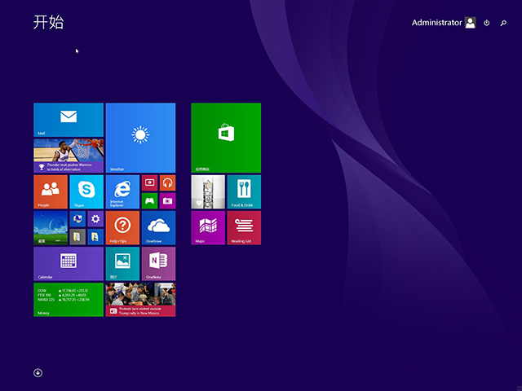Open the Administrator account menu
522x391 pixels.
tap(444, 23)
